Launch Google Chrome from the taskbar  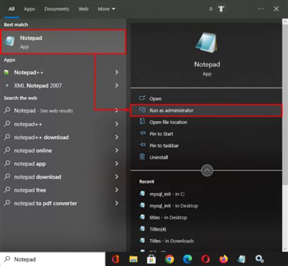point(170,259)
